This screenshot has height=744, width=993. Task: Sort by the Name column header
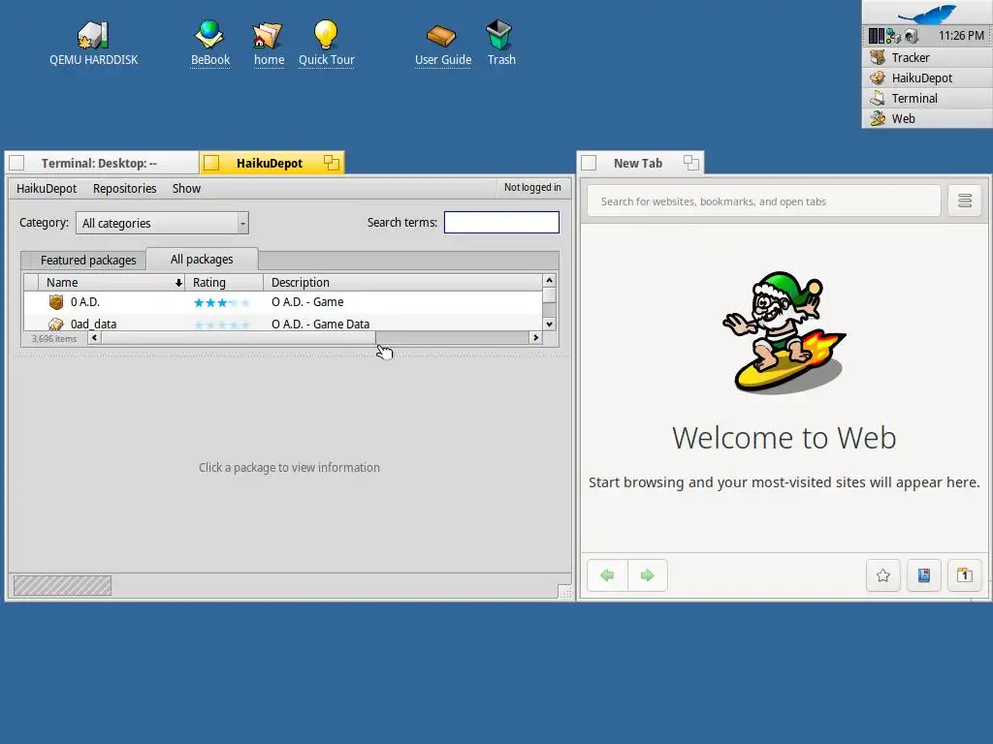point(112,283)
